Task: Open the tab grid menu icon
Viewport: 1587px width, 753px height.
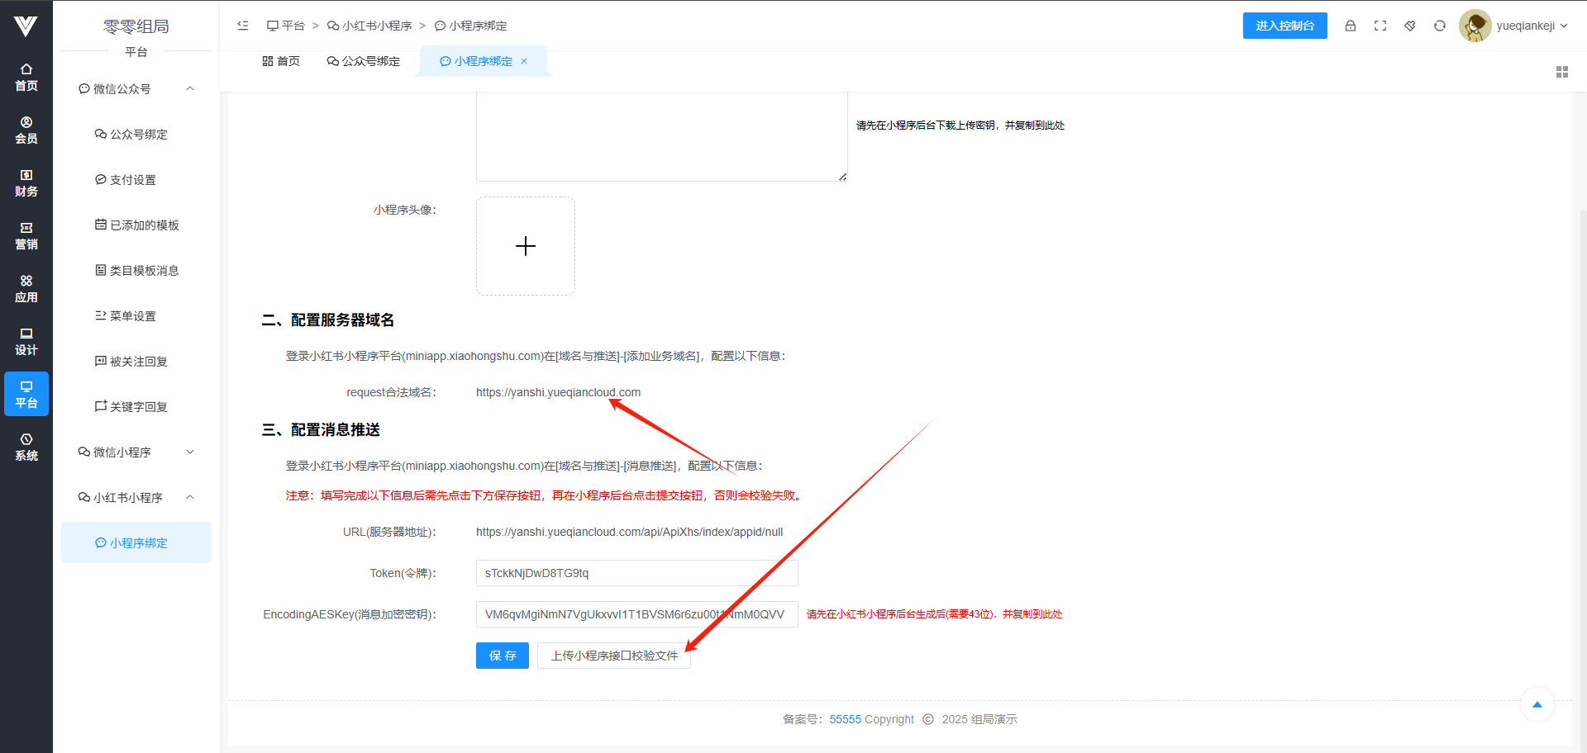Action: coord(1561,72)
